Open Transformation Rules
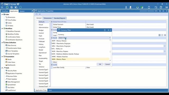This screenshot has width=169, height=95. 14,48
